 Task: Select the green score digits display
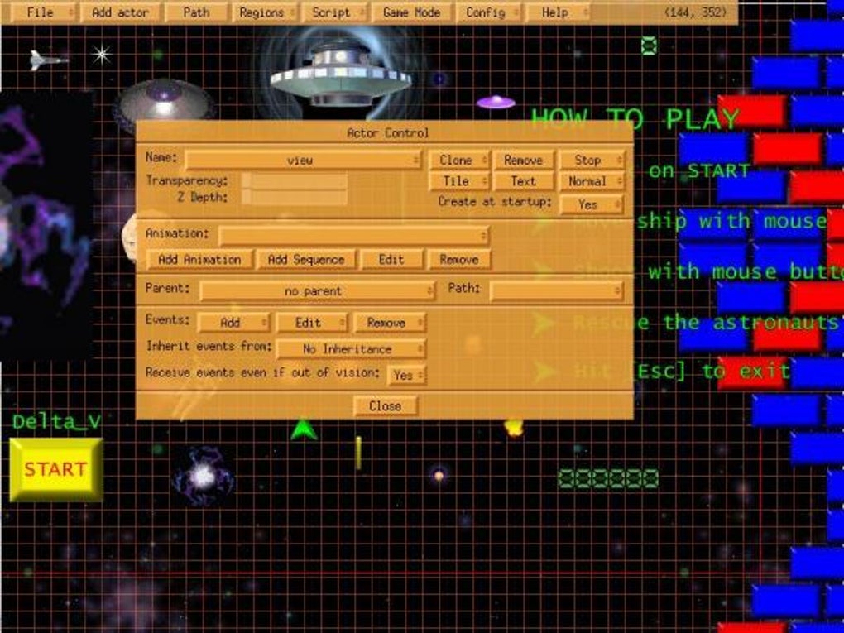tap(608, 478)
